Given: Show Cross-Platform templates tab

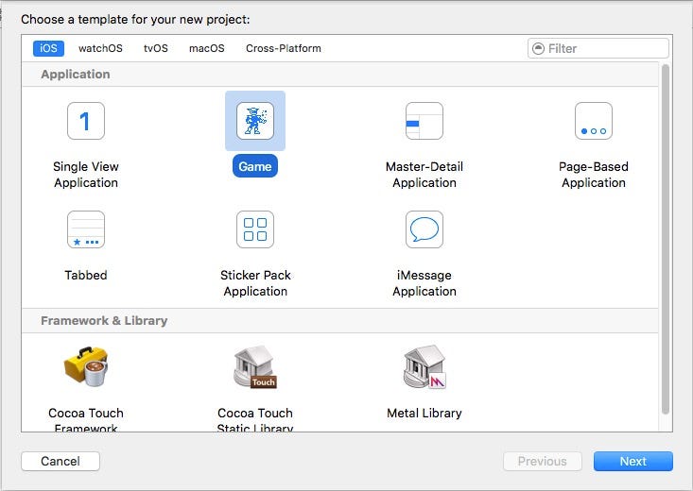Looking at the screenshot, I should (x=284, y=48).
